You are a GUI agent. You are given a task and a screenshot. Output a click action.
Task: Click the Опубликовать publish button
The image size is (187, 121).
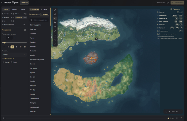pyautogui.click(x=177, y=2)
